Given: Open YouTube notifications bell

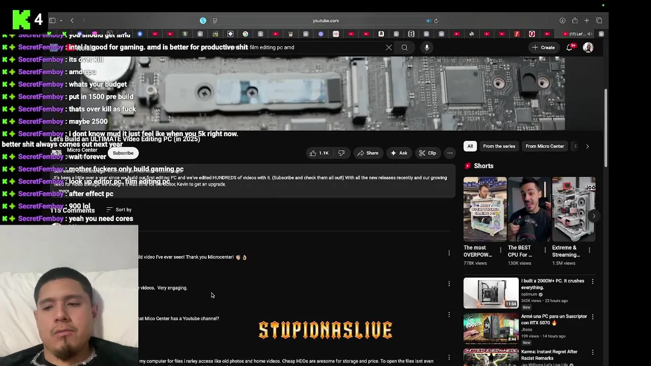Looking at the screenshot, I should point(570,47).
